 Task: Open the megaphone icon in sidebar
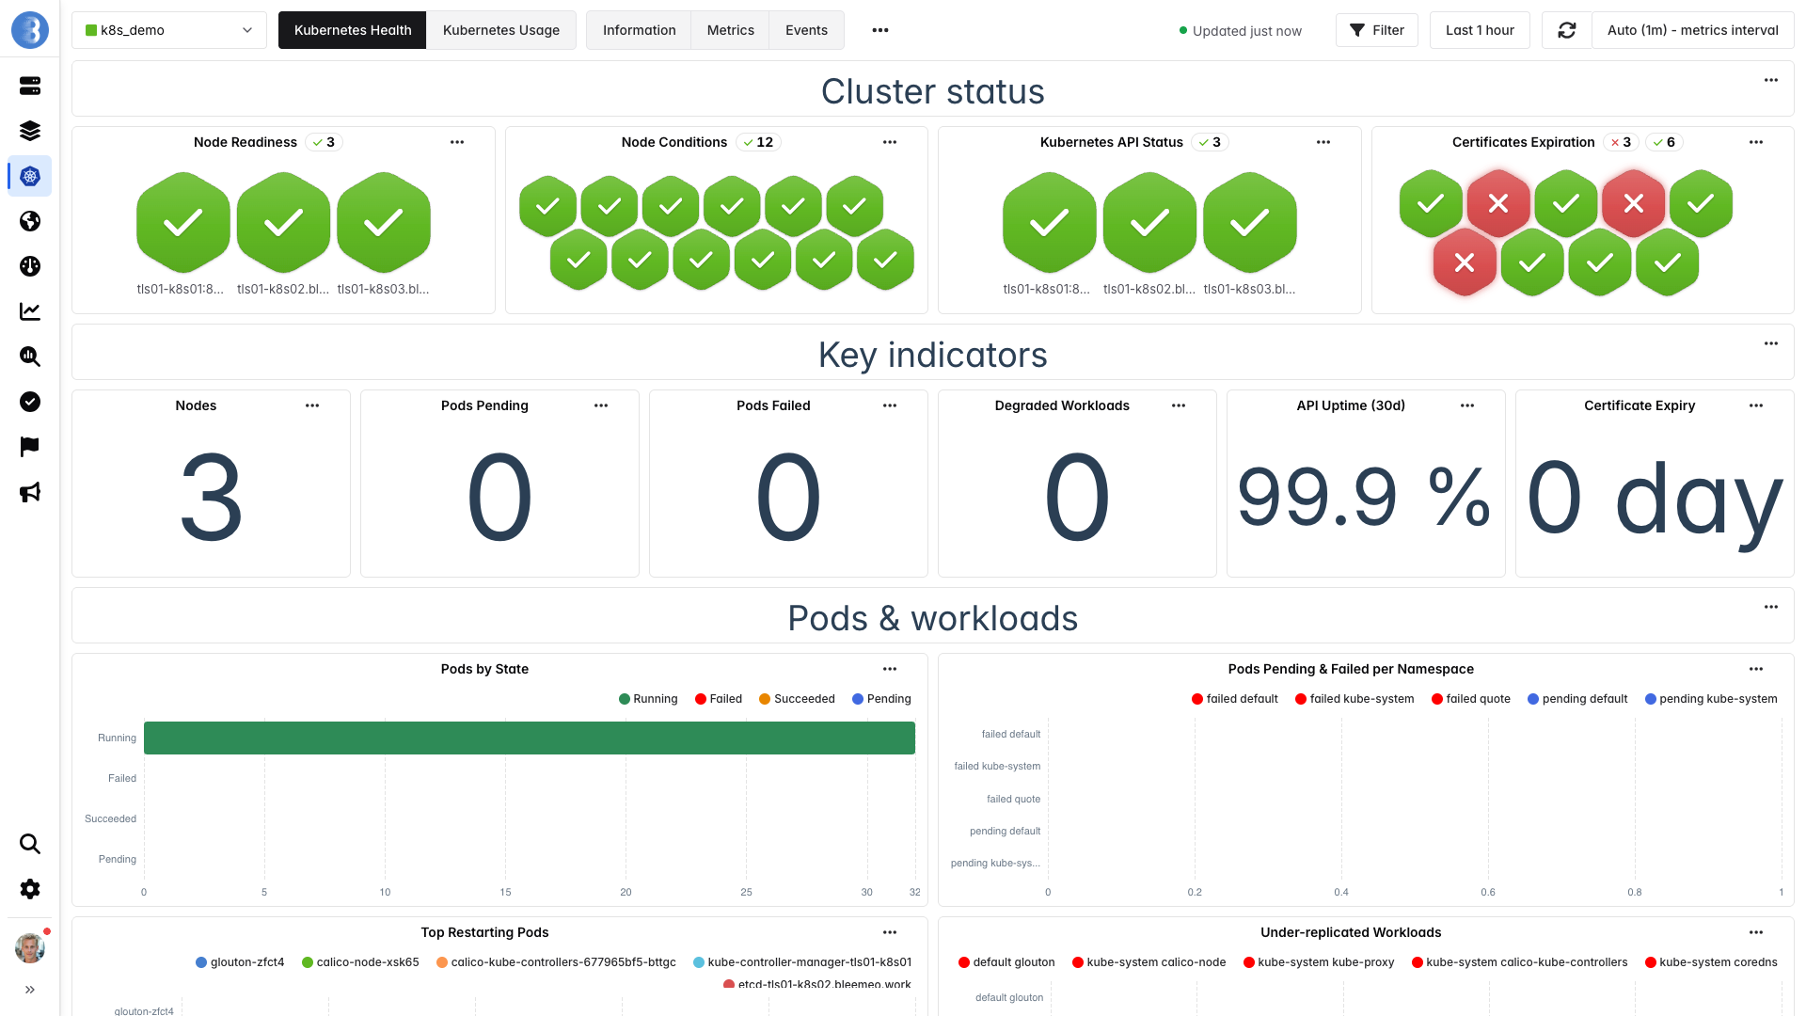click(x=30, y=492)
